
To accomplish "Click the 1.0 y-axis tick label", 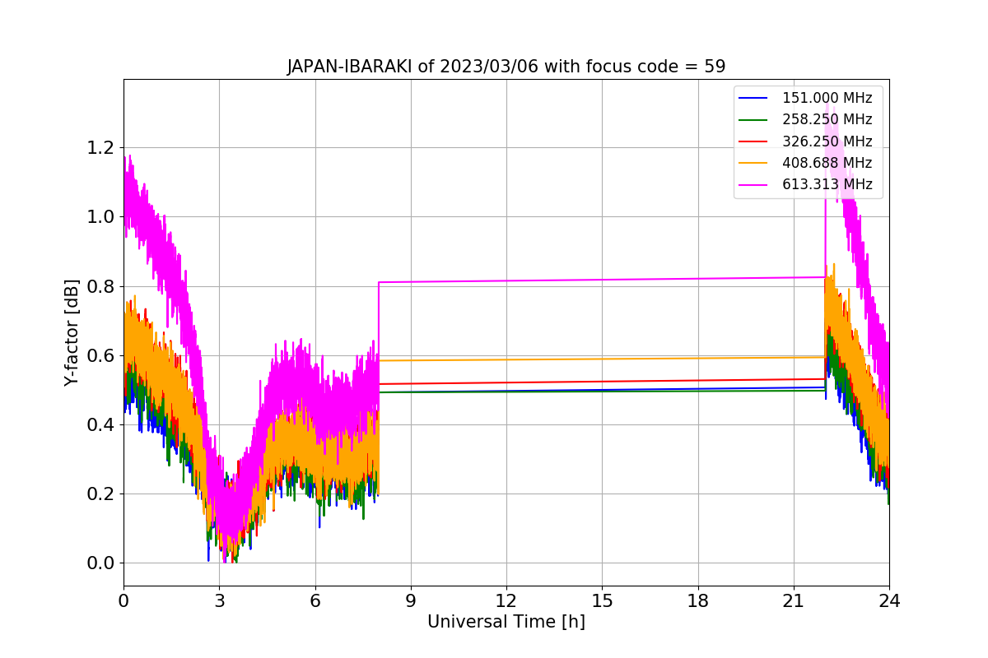I will tap(101, 217).
